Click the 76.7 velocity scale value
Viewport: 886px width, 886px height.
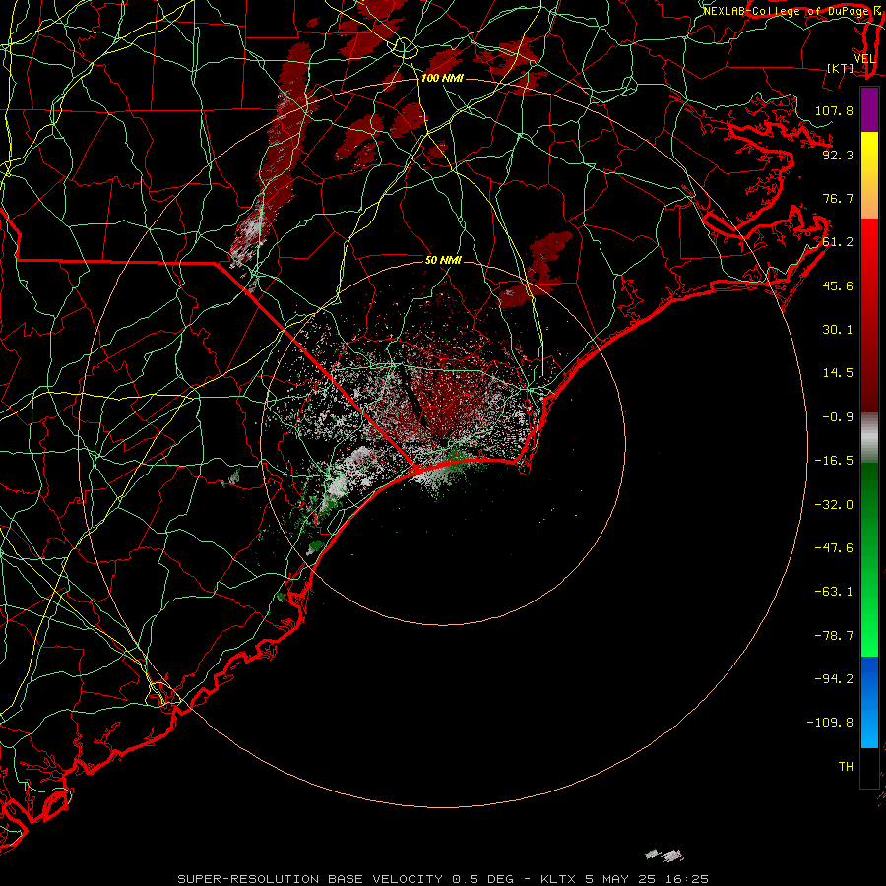(x=838, y=198)
